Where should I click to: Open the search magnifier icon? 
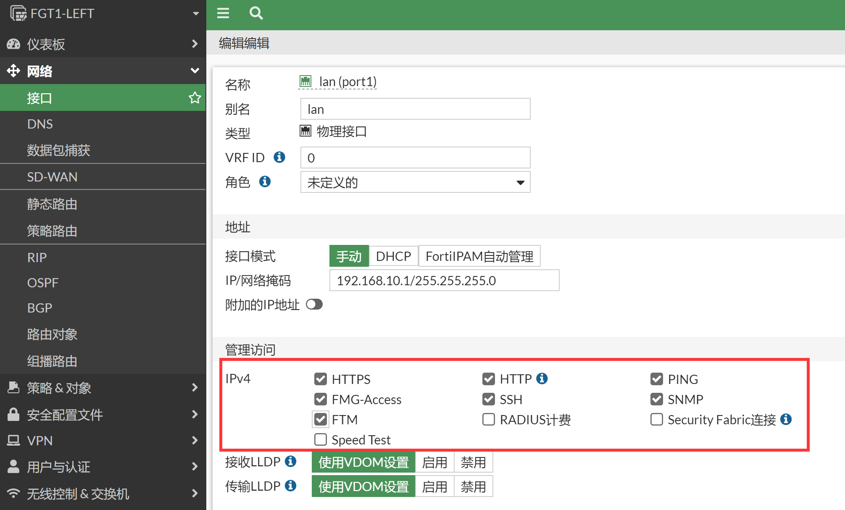click(256, 13)
